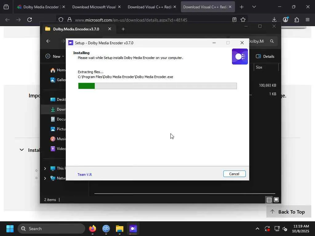List all browser tabs dropdown

[x=254, y=7]
